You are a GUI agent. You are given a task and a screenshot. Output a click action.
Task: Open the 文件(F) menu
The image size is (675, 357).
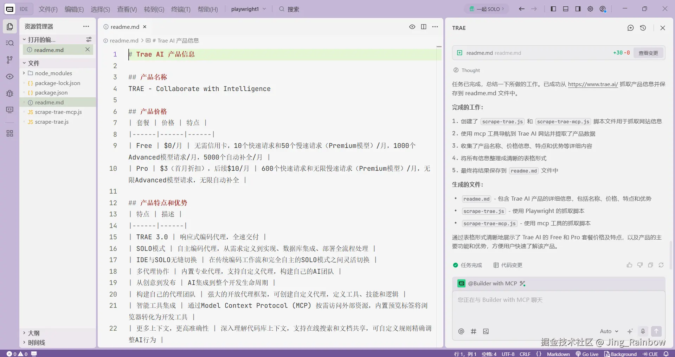48,9
